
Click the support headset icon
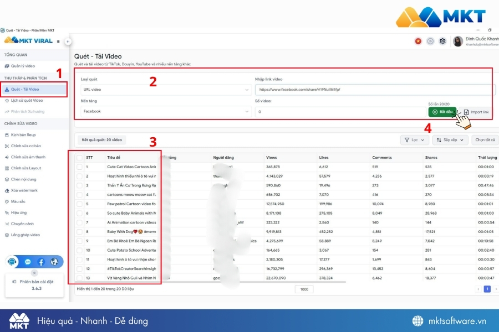click(12, 262)
